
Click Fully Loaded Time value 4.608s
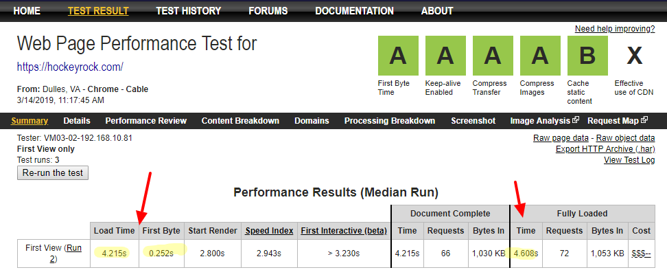(526, 254)
